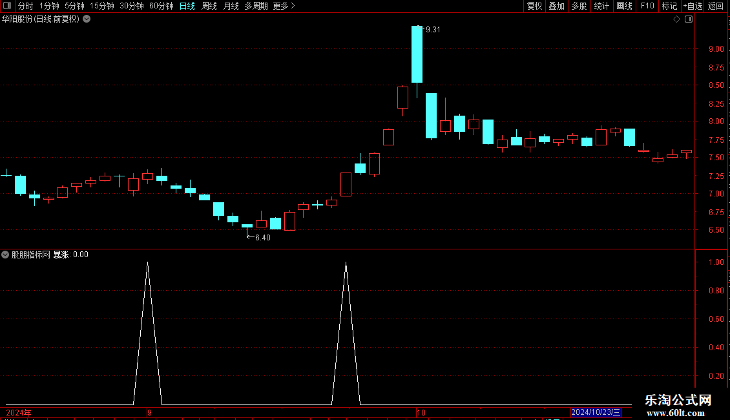
Task: Click the 叠加 overlay button
Action: click(x=556, y=6)
